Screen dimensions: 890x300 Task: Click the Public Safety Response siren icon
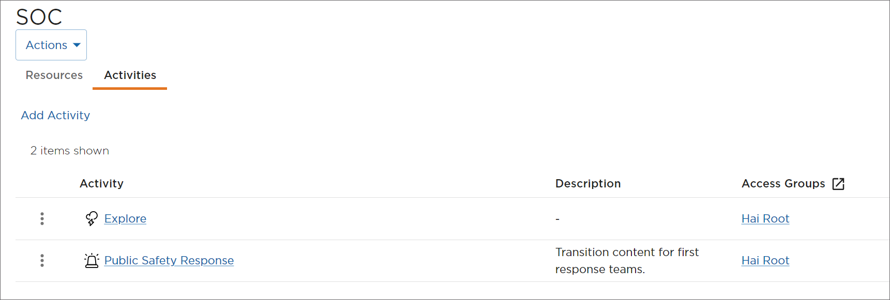tap(92, 261)
